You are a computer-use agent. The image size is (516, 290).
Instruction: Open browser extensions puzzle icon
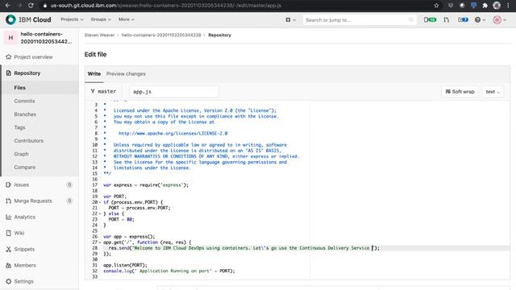(485, 6)
